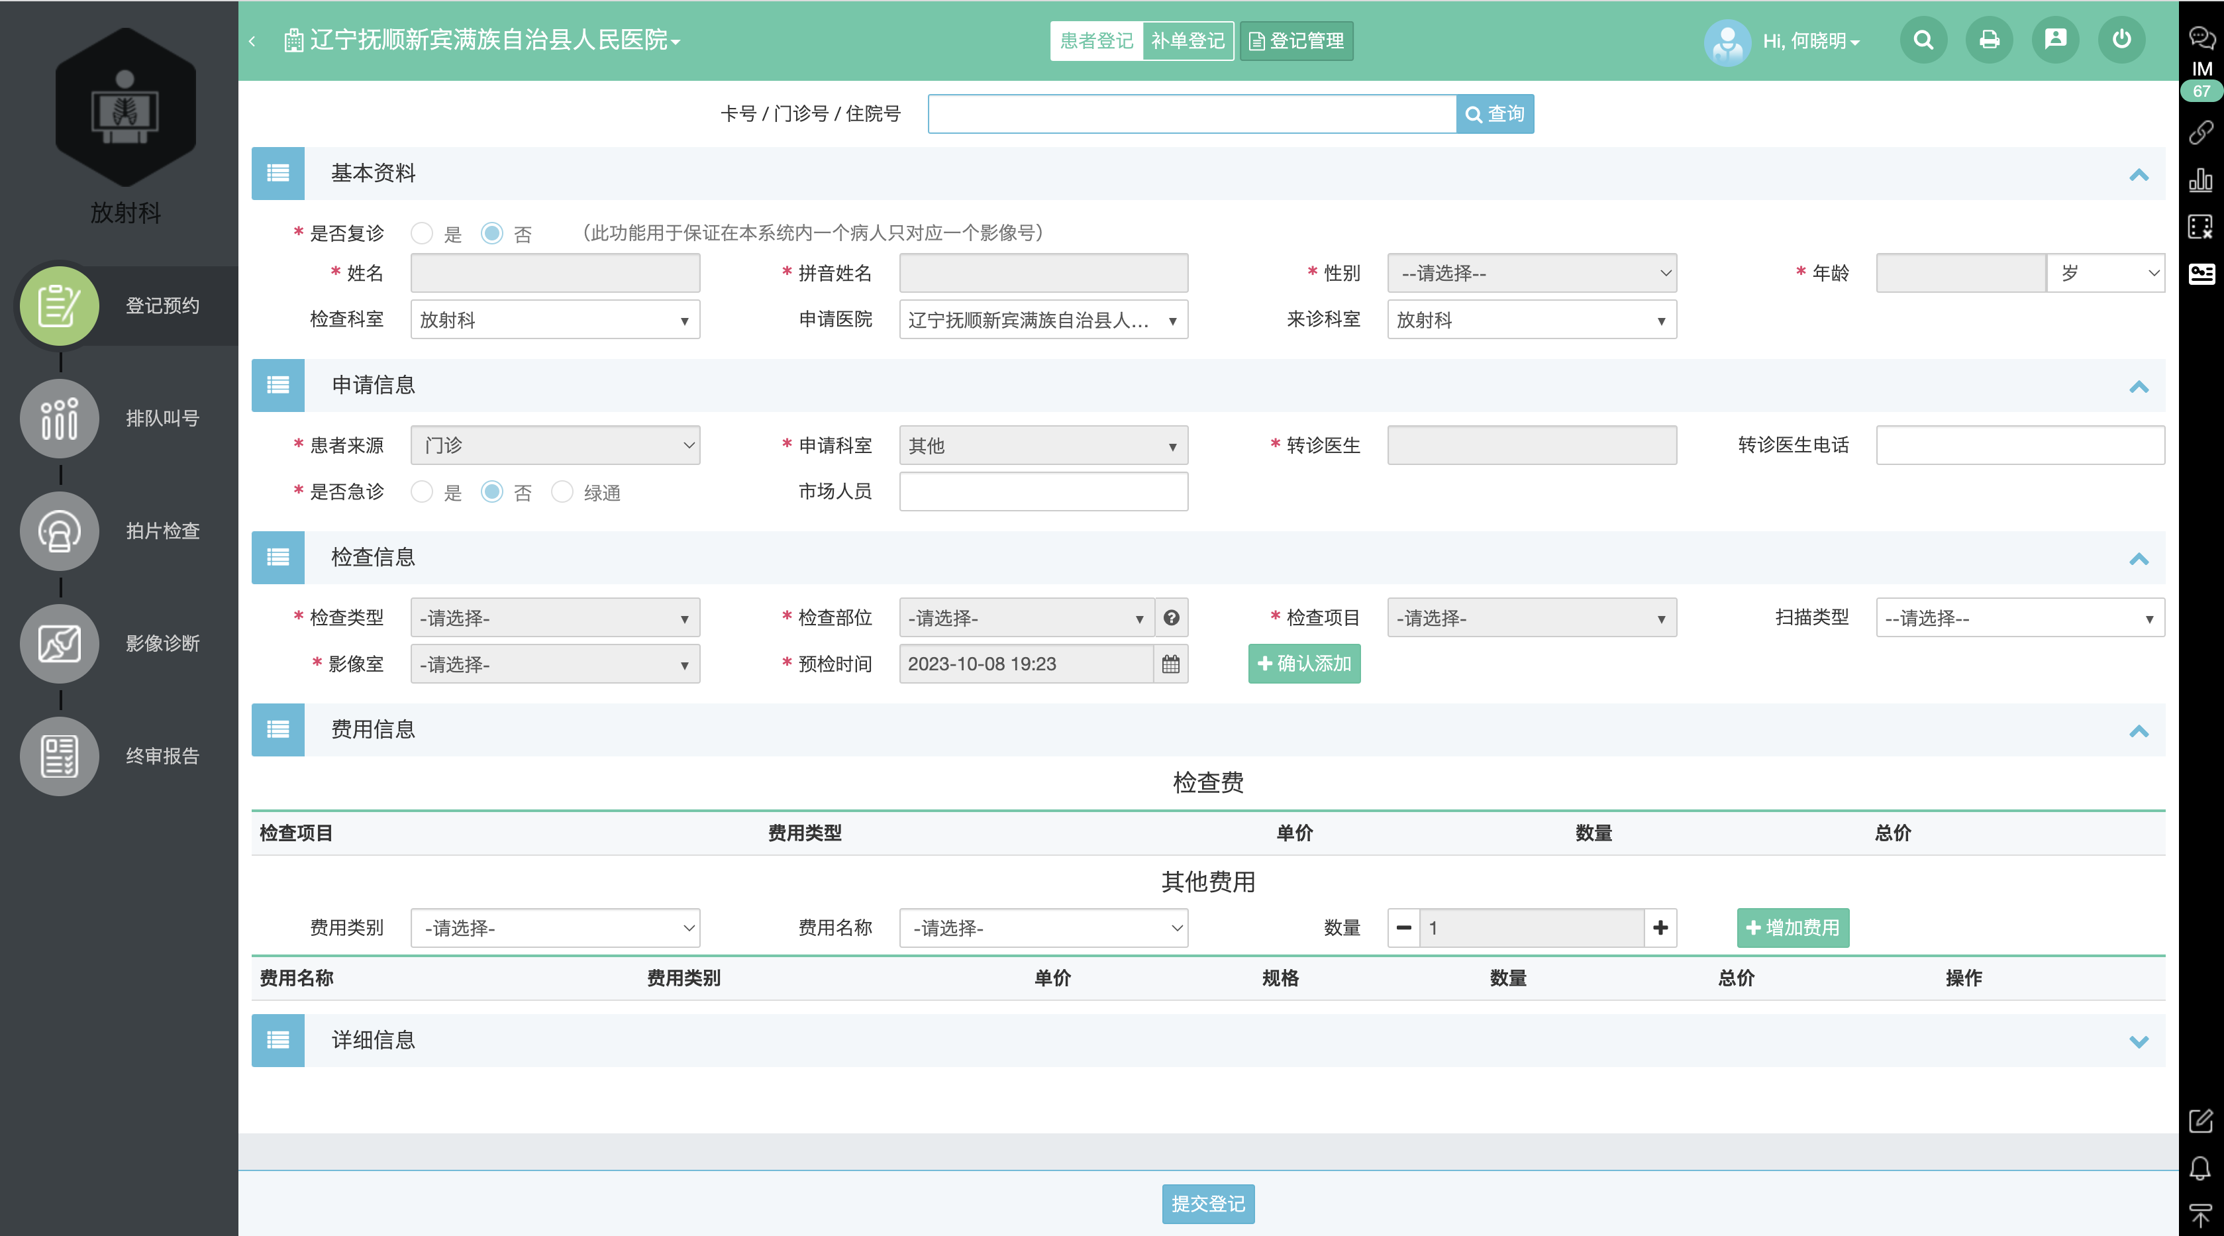
Task: Open the 影像诊断 diagnosis icon
Action: tap(60, 643)
